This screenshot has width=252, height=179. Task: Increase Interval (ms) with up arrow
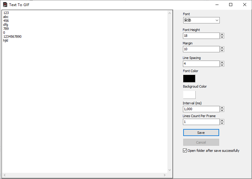(x=222, y=108)
